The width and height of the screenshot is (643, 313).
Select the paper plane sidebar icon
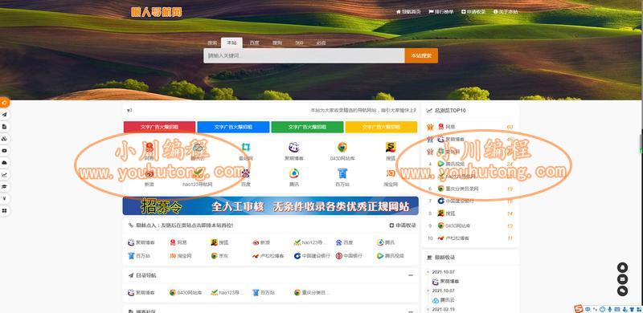[4, 115]
